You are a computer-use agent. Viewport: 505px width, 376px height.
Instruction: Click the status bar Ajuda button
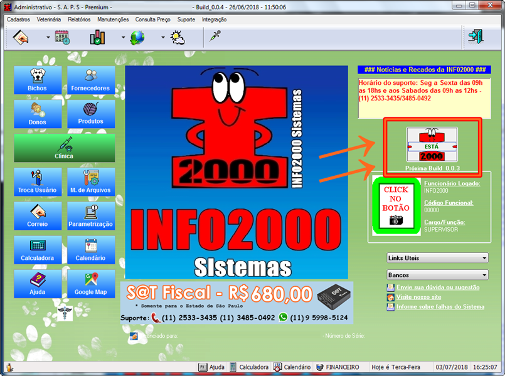(211, 367)
